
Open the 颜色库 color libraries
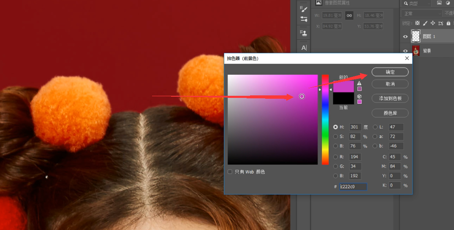390,113
